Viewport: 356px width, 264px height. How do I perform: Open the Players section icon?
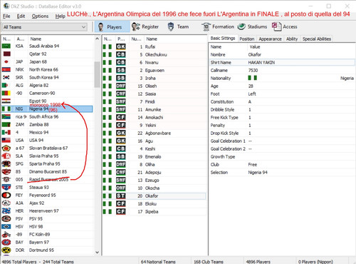tap(100, 27)
